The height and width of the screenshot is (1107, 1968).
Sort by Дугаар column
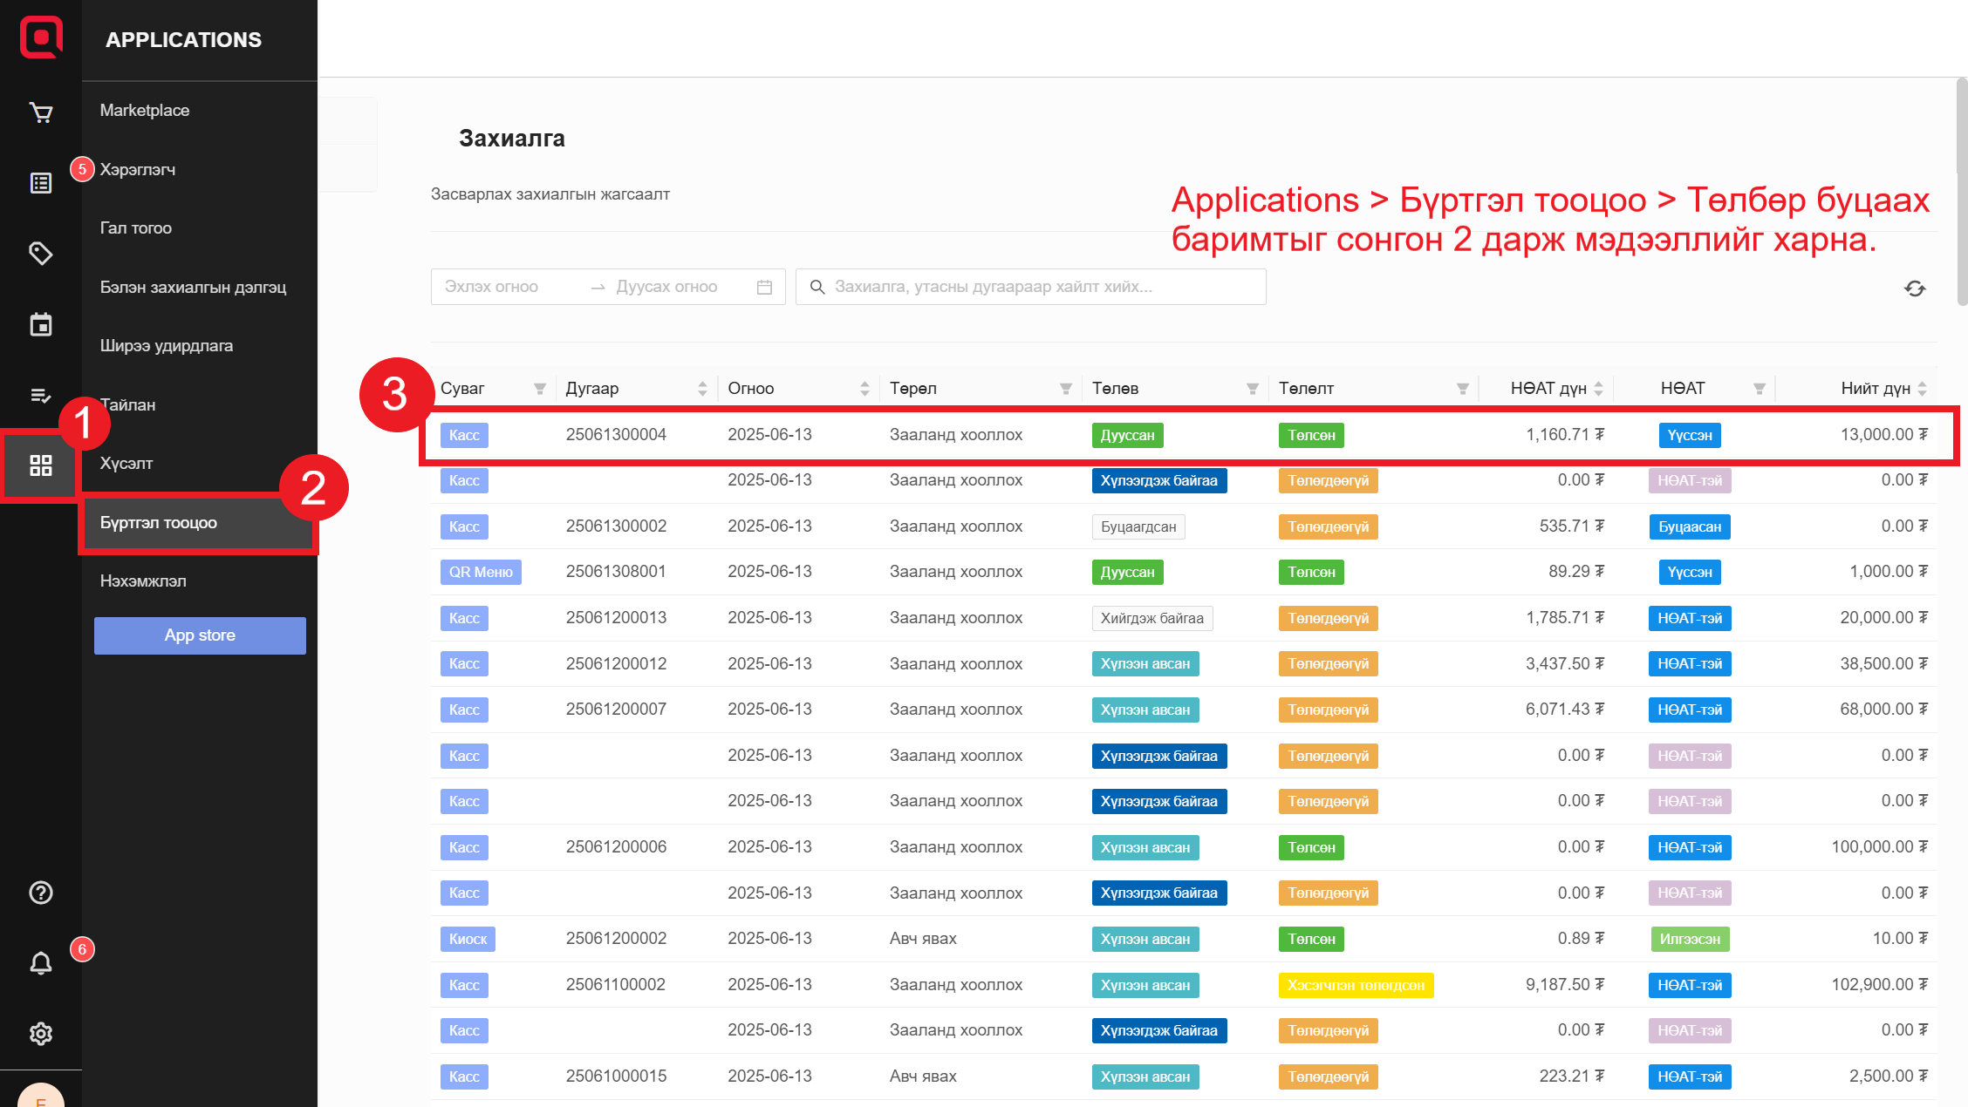point(702,389)
